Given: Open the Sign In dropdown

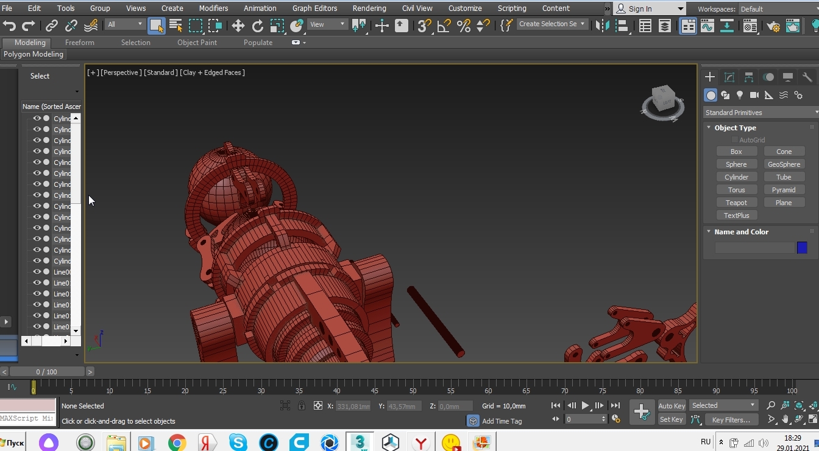Looking at the screenshot, I should pyautogui.click(x=649, y=9).
